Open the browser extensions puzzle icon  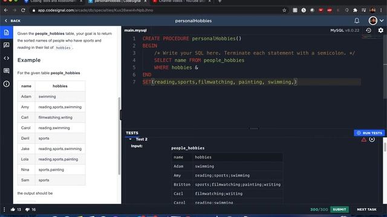click(x=355, y=10)
